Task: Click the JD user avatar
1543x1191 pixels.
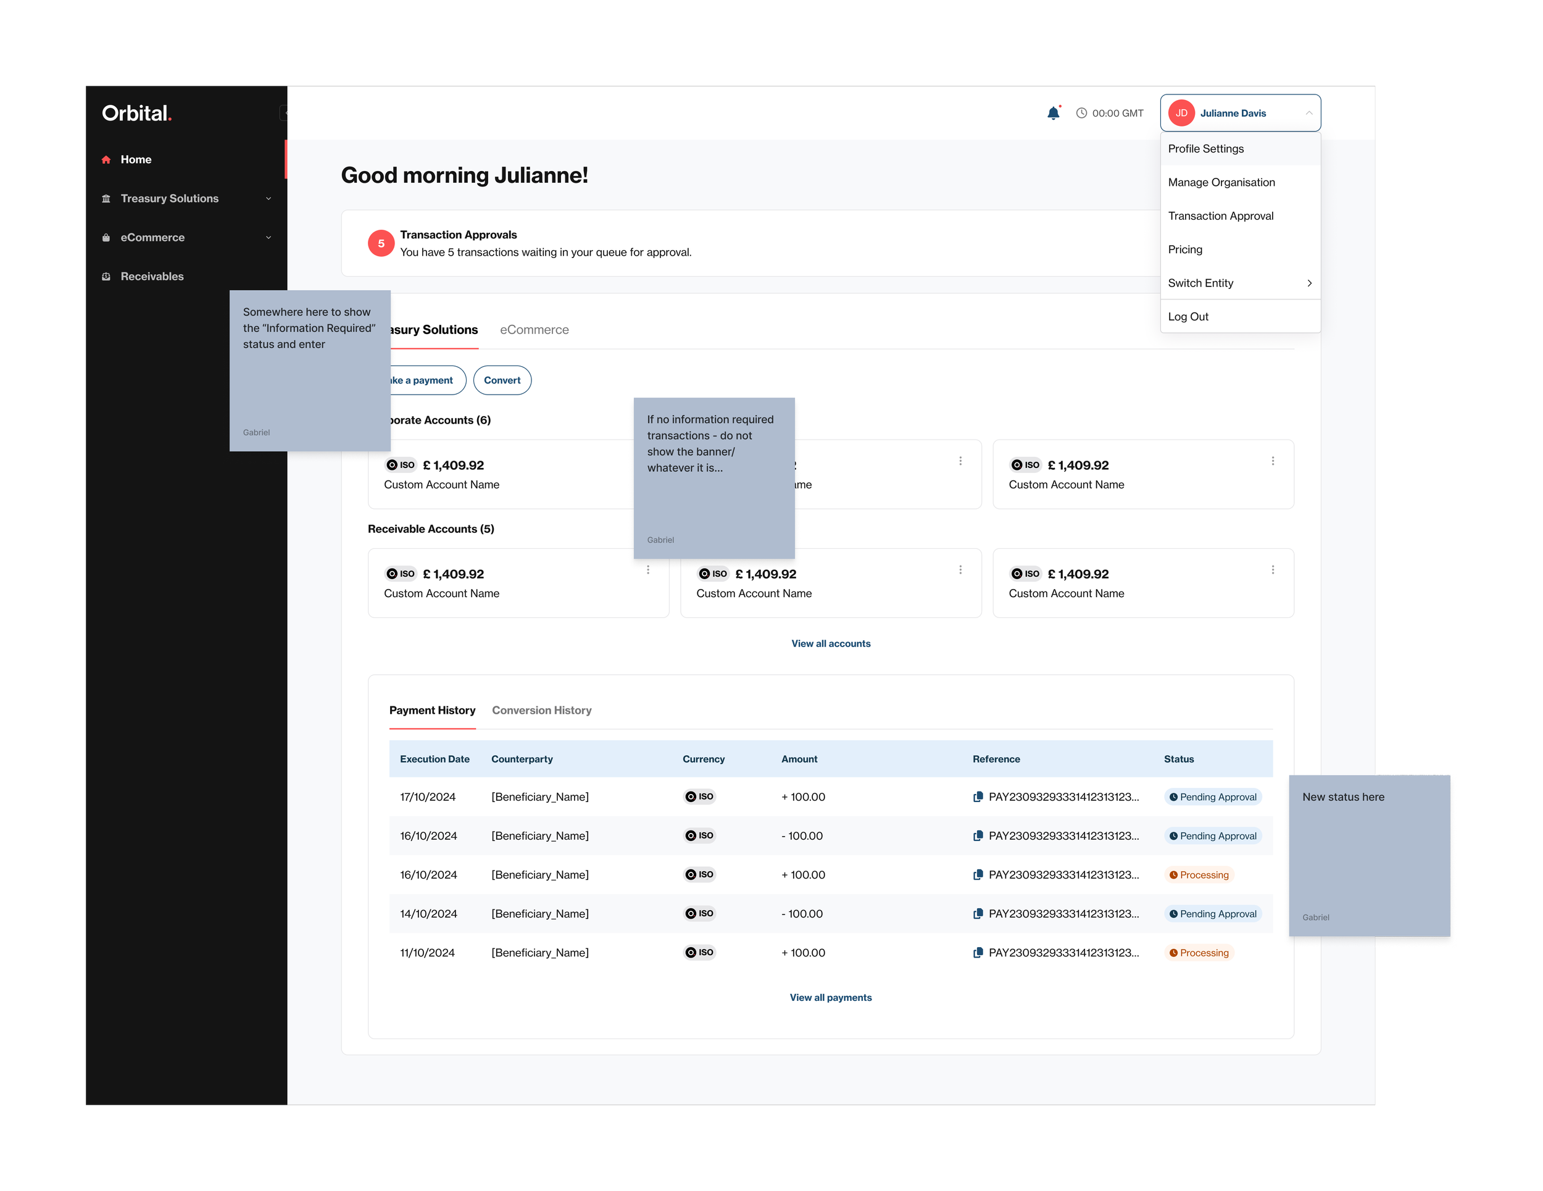Action: coord(1181,113)
